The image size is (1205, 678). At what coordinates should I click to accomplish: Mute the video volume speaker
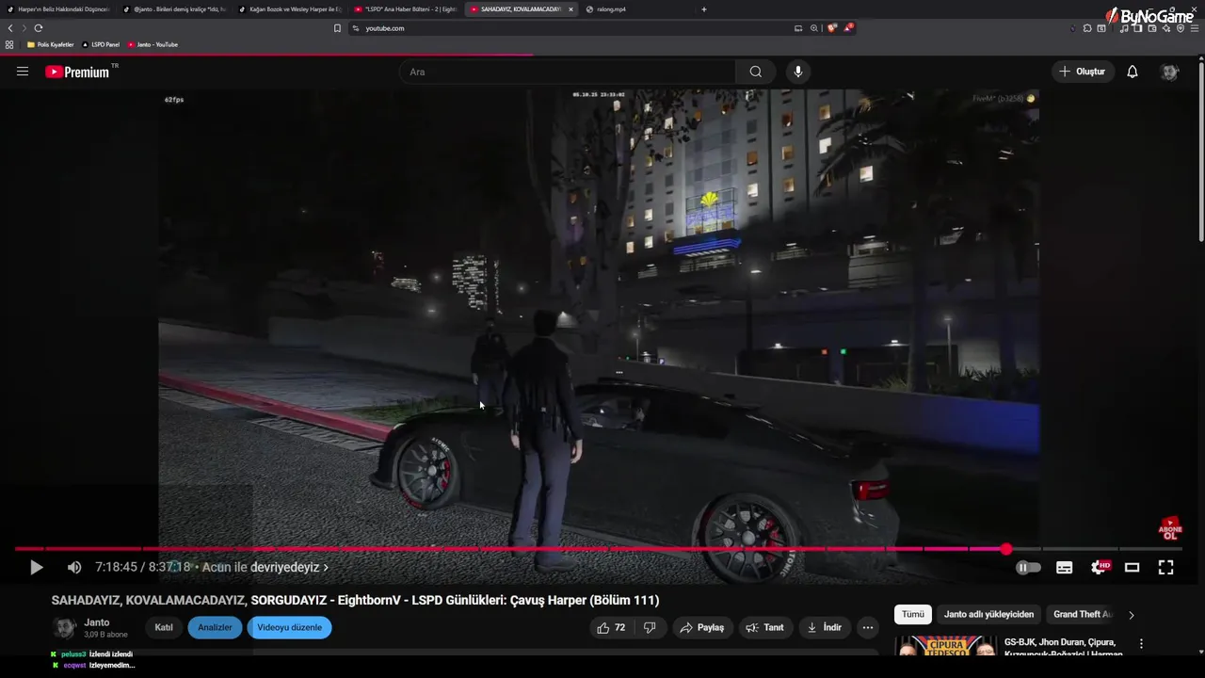[x=74, y=567]
